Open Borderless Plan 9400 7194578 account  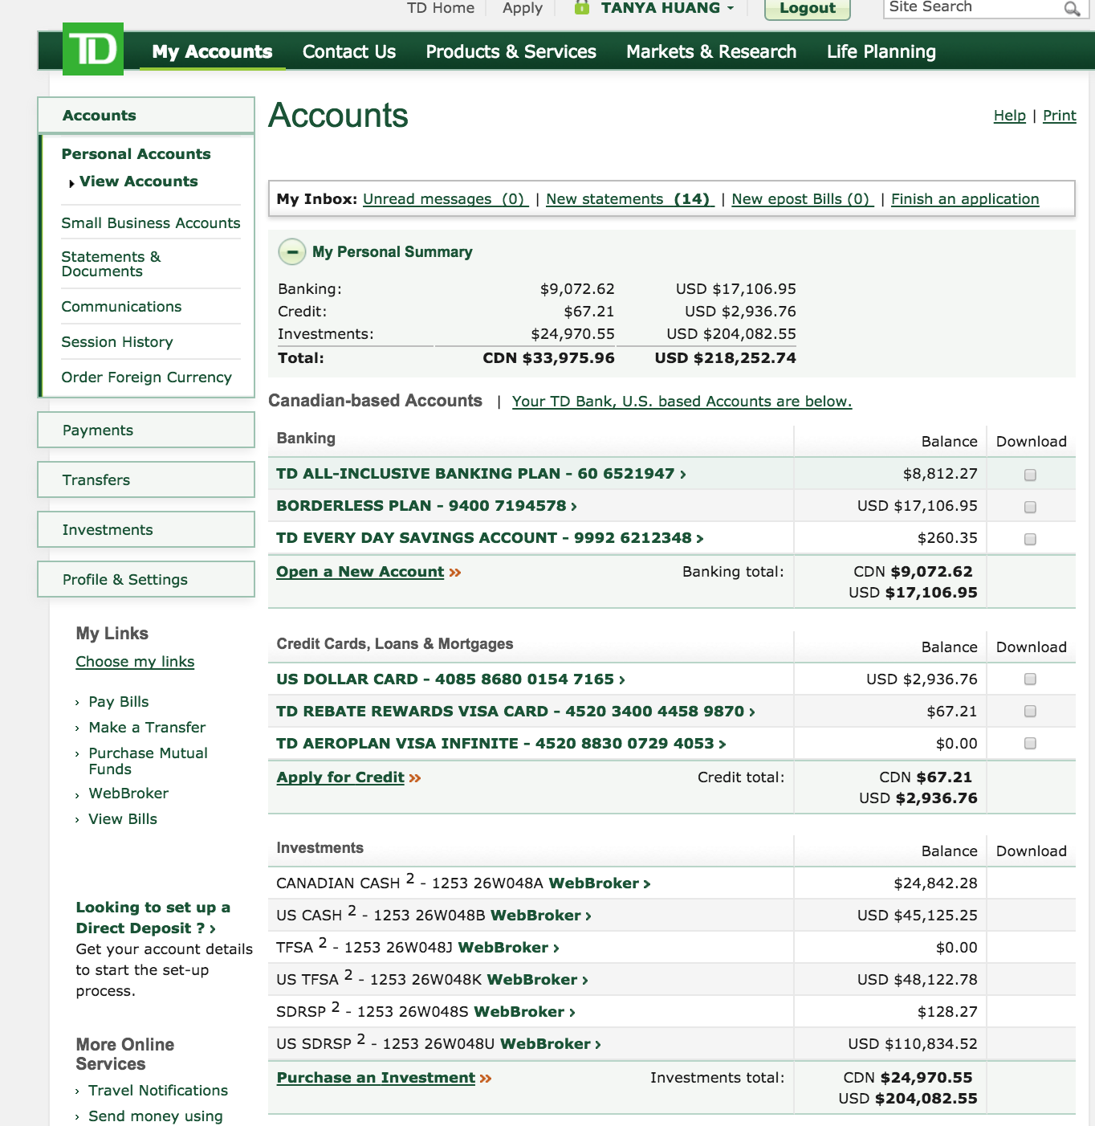coord(426,506)
